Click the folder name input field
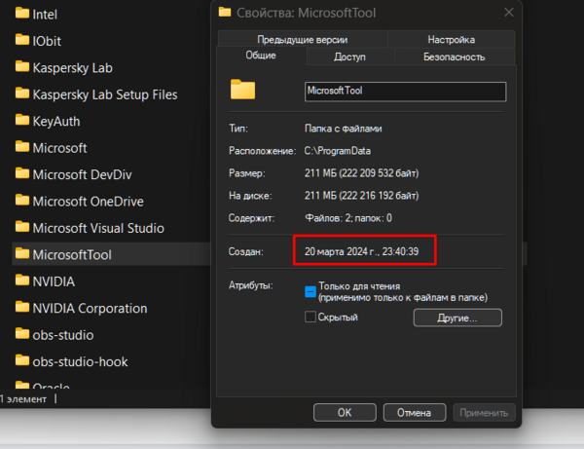 (405, 91)
